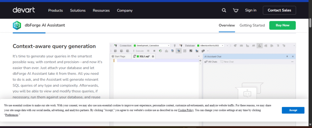Open the Cookie Policy link
Viewport: 312px width, 128px height.
click(x=186, y=110)
